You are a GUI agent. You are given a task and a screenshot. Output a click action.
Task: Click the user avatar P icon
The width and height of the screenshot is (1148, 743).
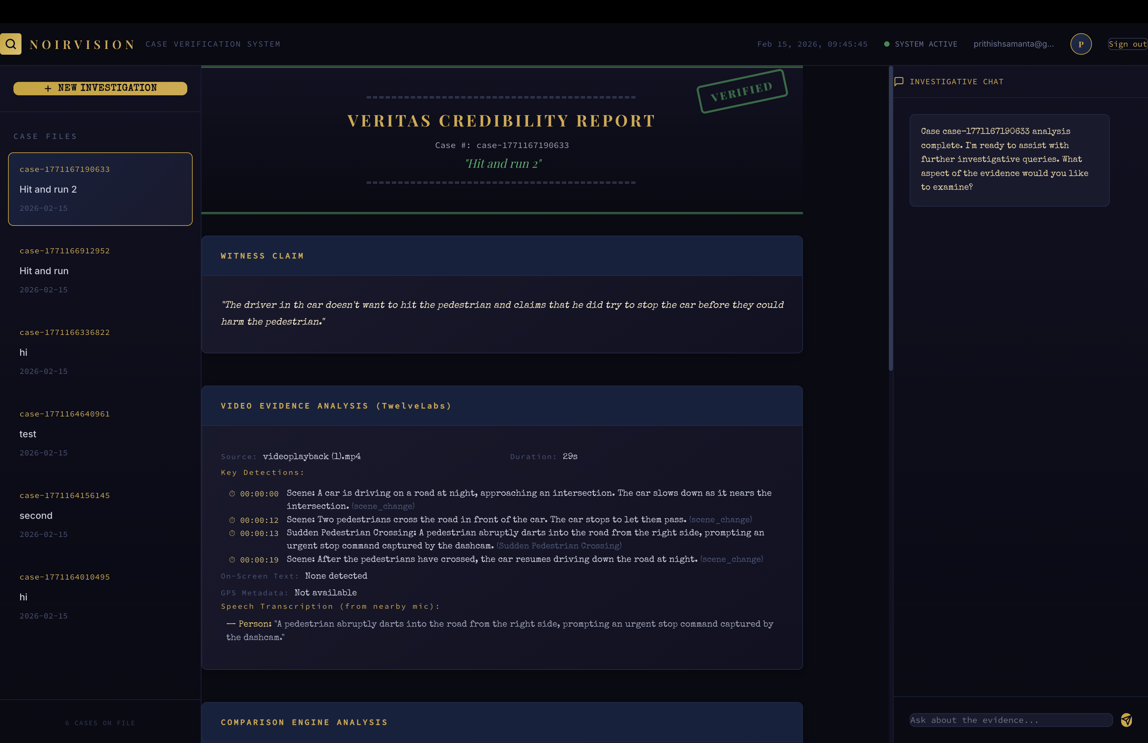coord(1081,44)
